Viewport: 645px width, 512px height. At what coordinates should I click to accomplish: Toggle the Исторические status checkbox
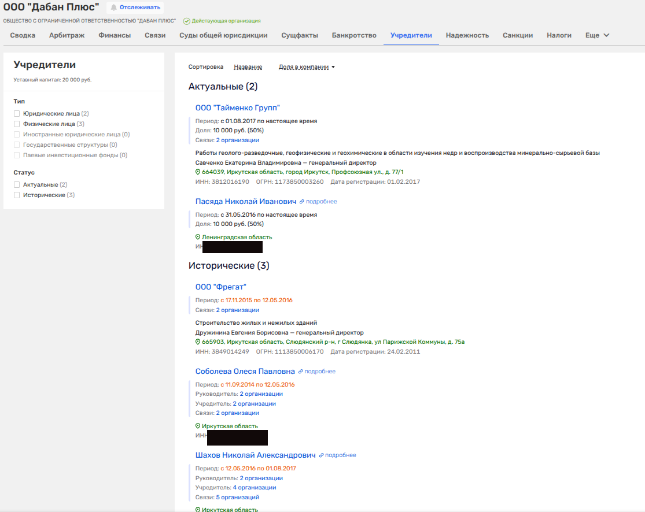17,195
